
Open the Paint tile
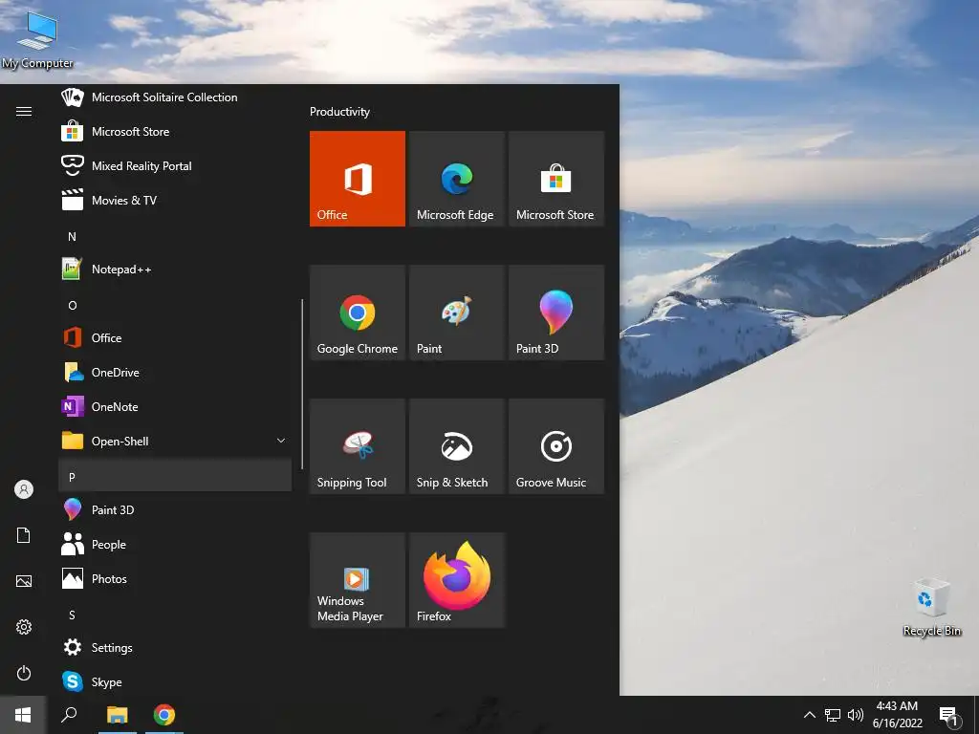click(457, 313)
